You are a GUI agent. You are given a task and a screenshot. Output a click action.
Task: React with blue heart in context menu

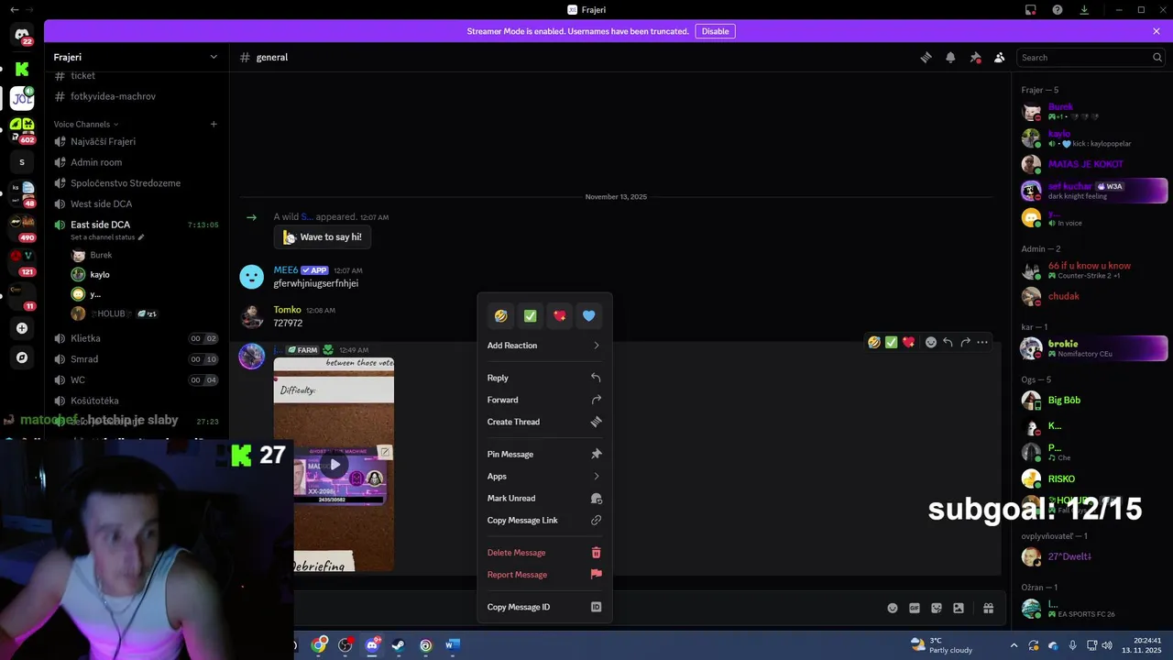point(588,315)
